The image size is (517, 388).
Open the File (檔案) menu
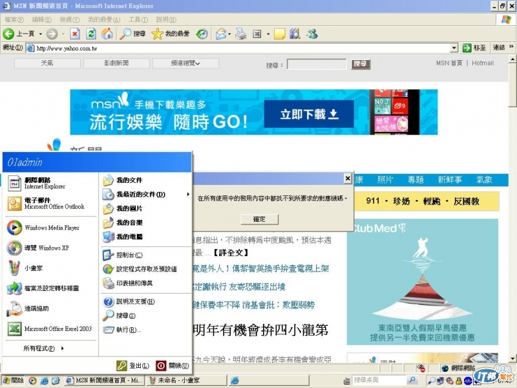(x=14, y=19)
